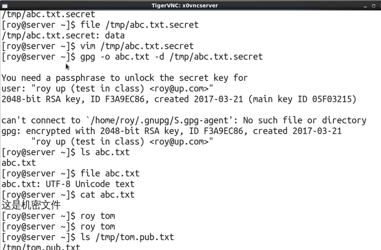381x250 pixels.
Task: Click the 'You need a passphrase' message
Action: coord(124,78)
